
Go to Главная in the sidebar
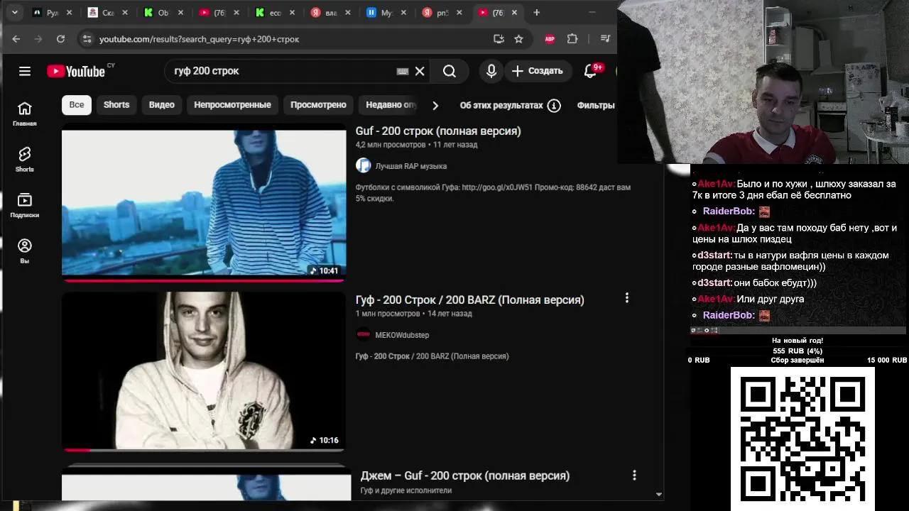click(25, 114)
